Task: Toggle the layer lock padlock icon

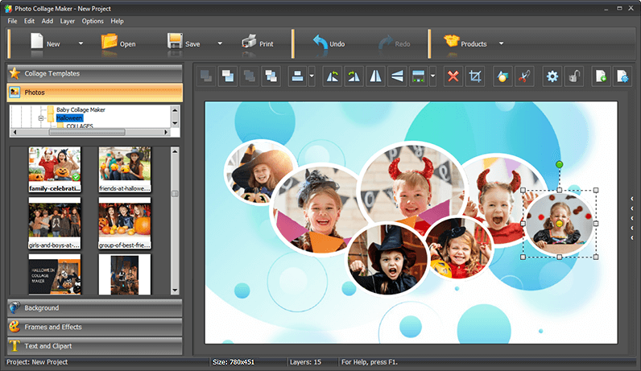Action: 574,76
